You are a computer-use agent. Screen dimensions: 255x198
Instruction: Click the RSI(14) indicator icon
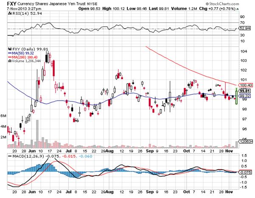[10, 14]
